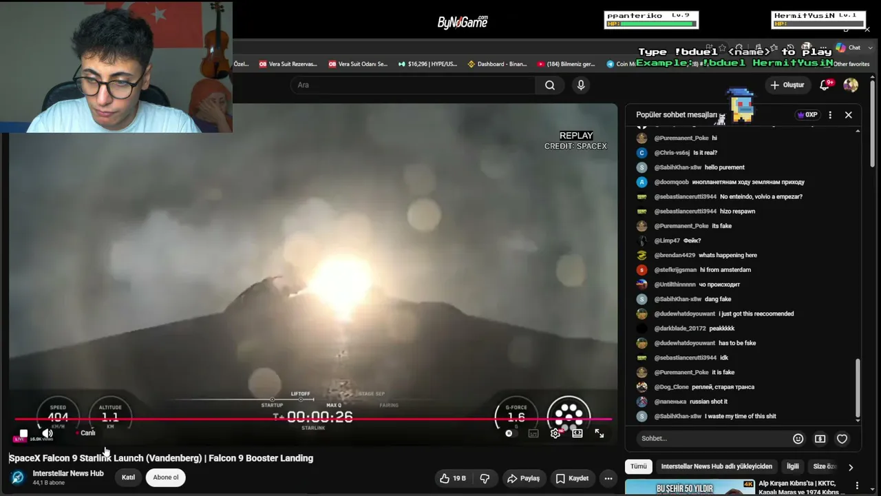Open the $16,296 | HYPE/US... bookmark
This screenshot has width=881, height=496.
(427, 64)
